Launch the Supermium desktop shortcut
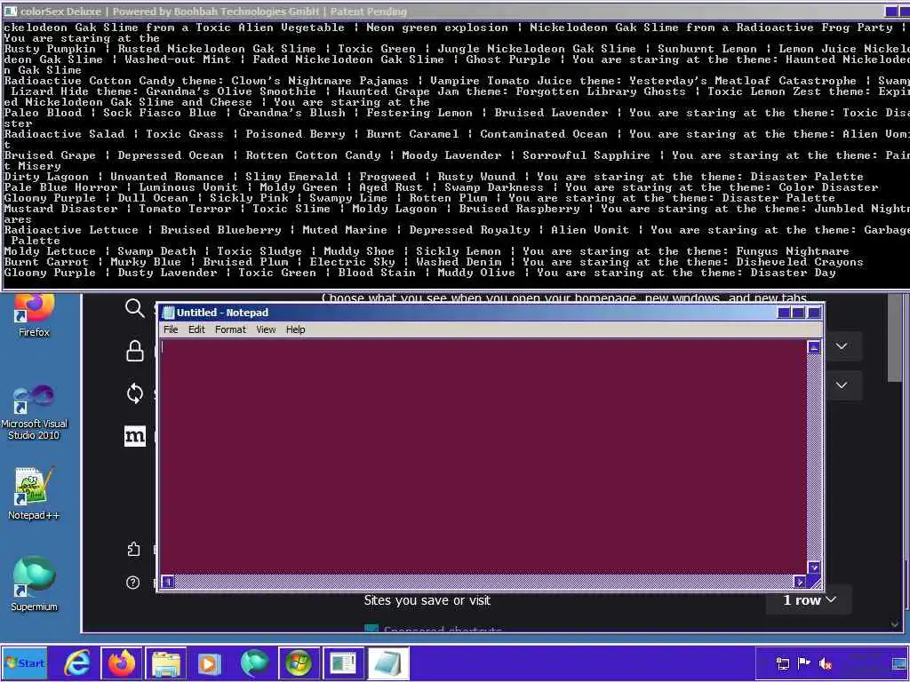The image size is (910, 682). tap(34, 584)
